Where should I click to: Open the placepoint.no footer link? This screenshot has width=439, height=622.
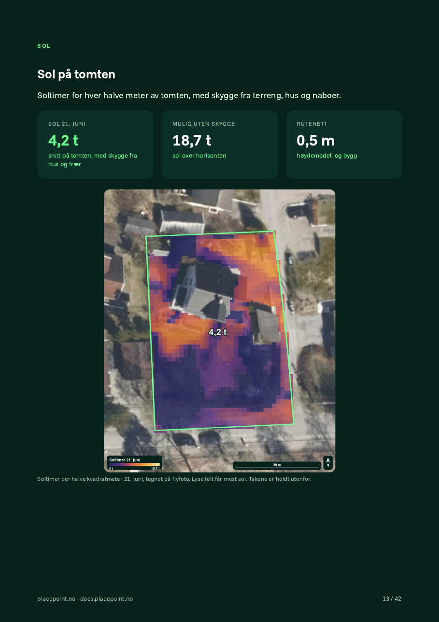(56, 599)
